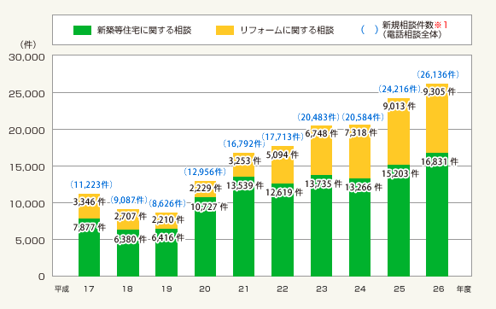Click the blue parentheses legend symbol
The image size is (496, 309).
370,30
